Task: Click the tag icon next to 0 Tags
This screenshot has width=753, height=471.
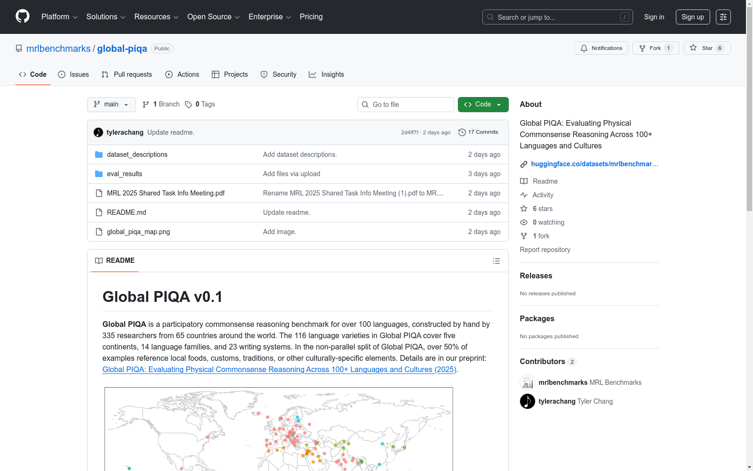Action: pos(188,105)
